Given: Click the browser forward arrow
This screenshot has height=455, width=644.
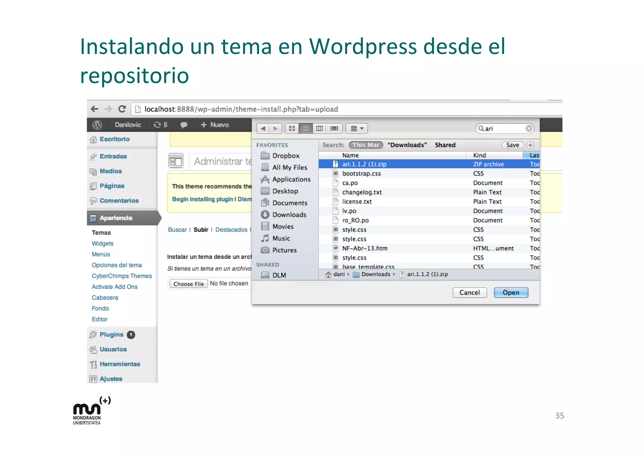Looking at the screenshot, I should pos(108,109).
